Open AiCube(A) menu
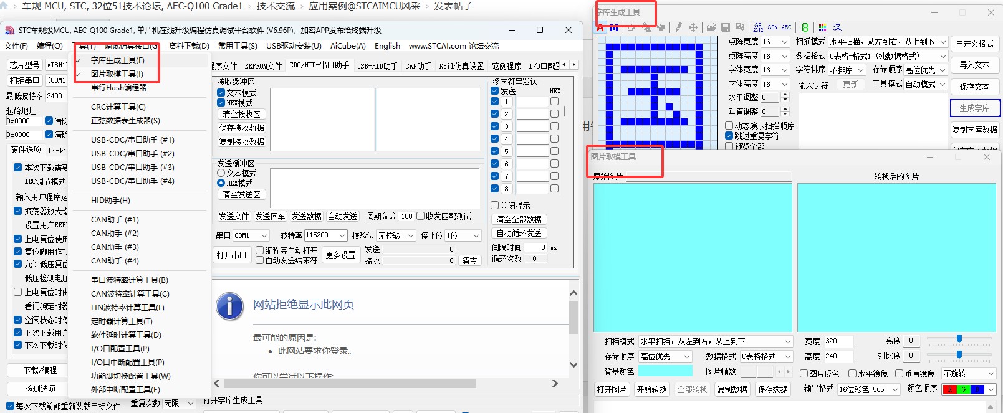Viewport: 1003px width, 413px height. (x=348, y=45)
